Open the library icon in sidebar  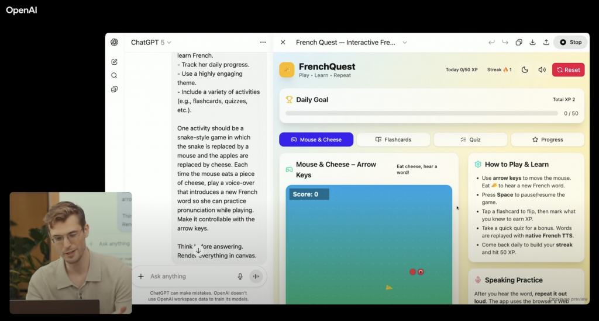click(114, 89)
